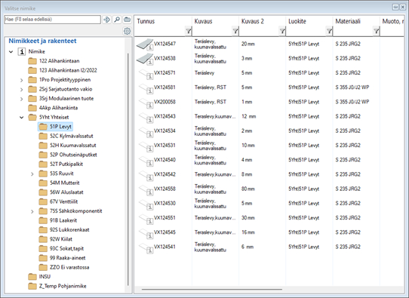Select the 92S Lukkorenkaat folder
Viewport: 409px width, 298px height.
point(64,230)
